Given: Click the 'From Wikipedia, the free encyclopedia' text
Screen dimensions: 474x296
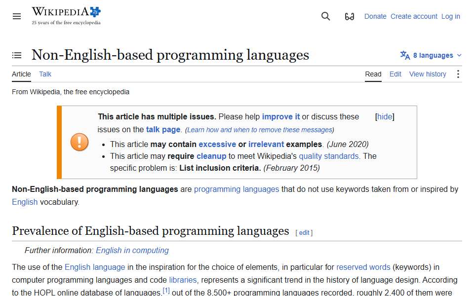Looking at the screenshot, I should 71,92.
